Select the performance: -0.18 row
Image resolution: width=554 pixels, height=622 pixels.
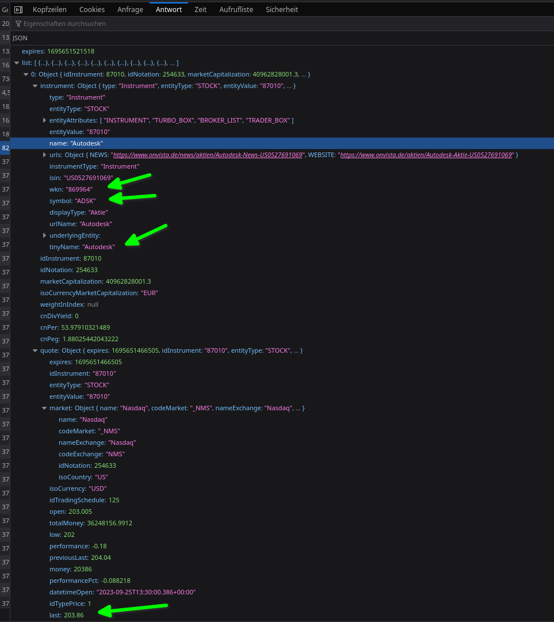pos(282,546)
